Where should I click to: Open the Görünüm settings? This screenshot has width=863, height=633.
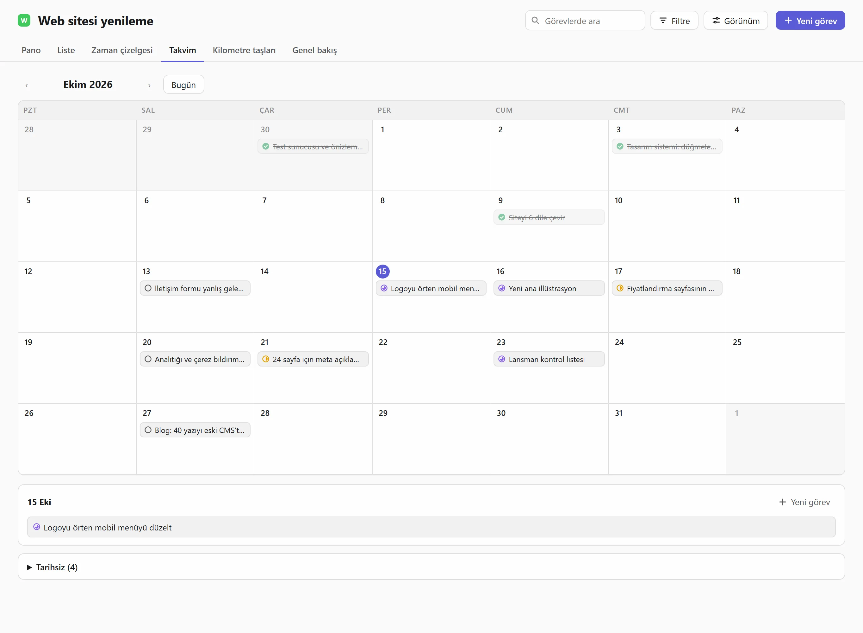pyautogui.click(x=736, y=21)
